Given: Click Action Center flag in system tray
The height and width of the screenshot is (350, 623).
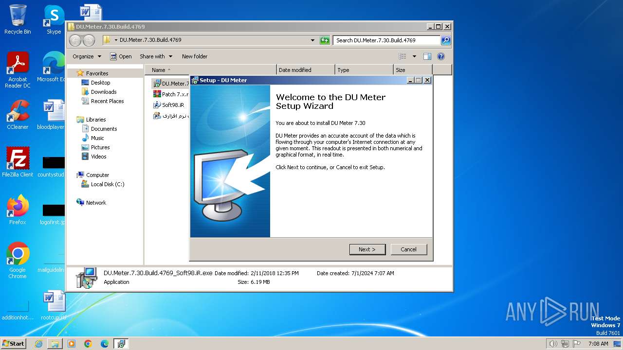Looking at the screenshot, I should [x=577, y=344].
